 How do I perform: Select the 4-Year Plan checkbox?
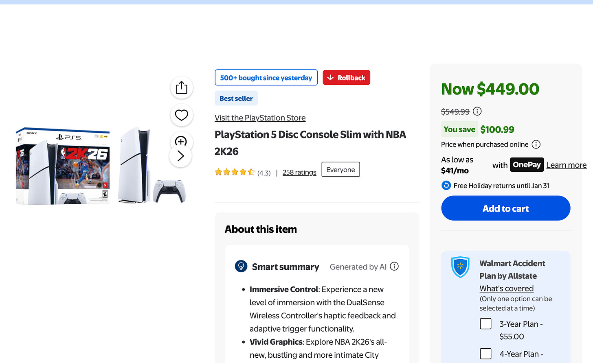click(x=485, y=354)
